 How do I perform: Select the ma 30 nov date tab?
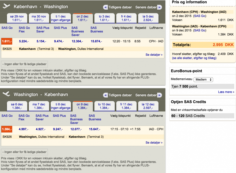coord(39,18)
